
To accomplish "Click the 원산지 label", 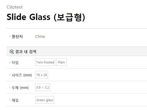I will (17, 37).
